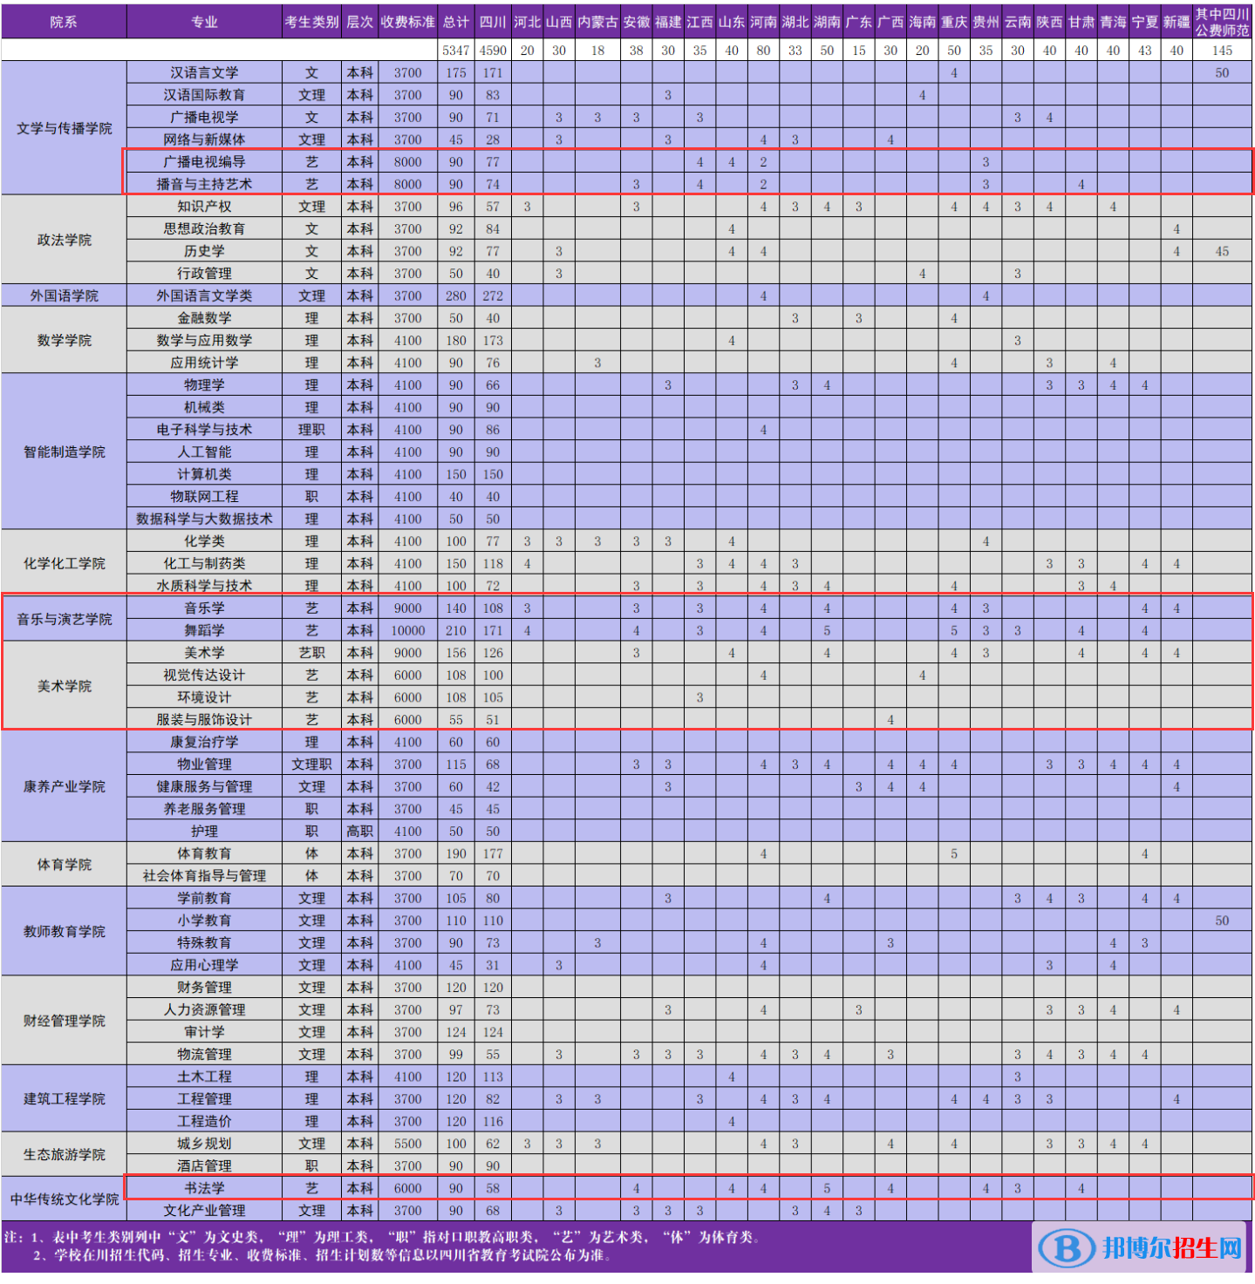This screenshot has height=1284, width=1255.
Task: Click the 文学与传播学院 department cell
Action: pos(64,128)
